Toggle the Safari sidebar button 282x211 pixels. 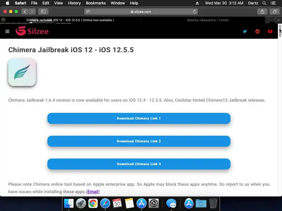click(43, 12)
